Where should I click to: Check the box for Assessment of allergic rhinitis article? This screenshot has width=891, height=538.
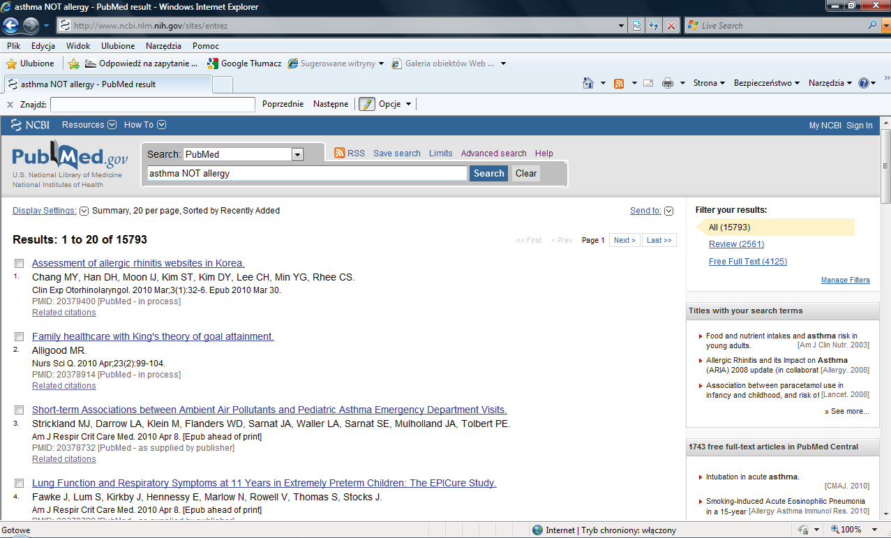point(19,264)
